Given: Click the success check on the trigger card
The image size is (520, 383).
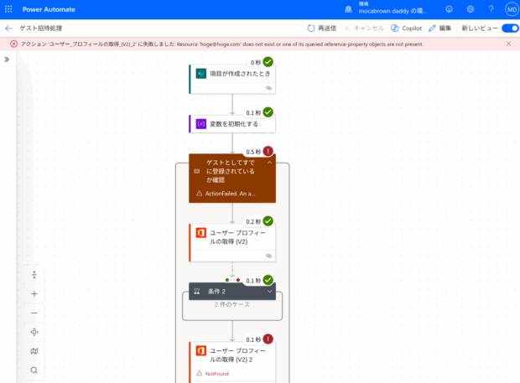Looking at the screenshot, I should [x=268, y=62].
